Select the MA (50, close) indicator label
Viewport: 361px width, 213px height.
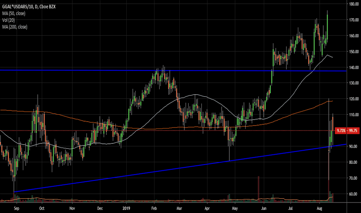pyautogui.click(x=14, y=13)
